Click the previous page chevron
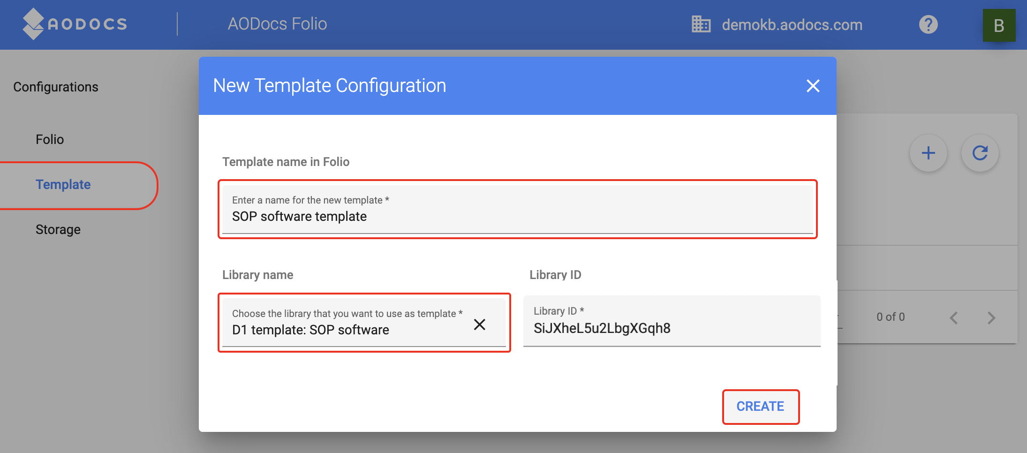Viewport: 1027px width, 453px height. [954, 317]
